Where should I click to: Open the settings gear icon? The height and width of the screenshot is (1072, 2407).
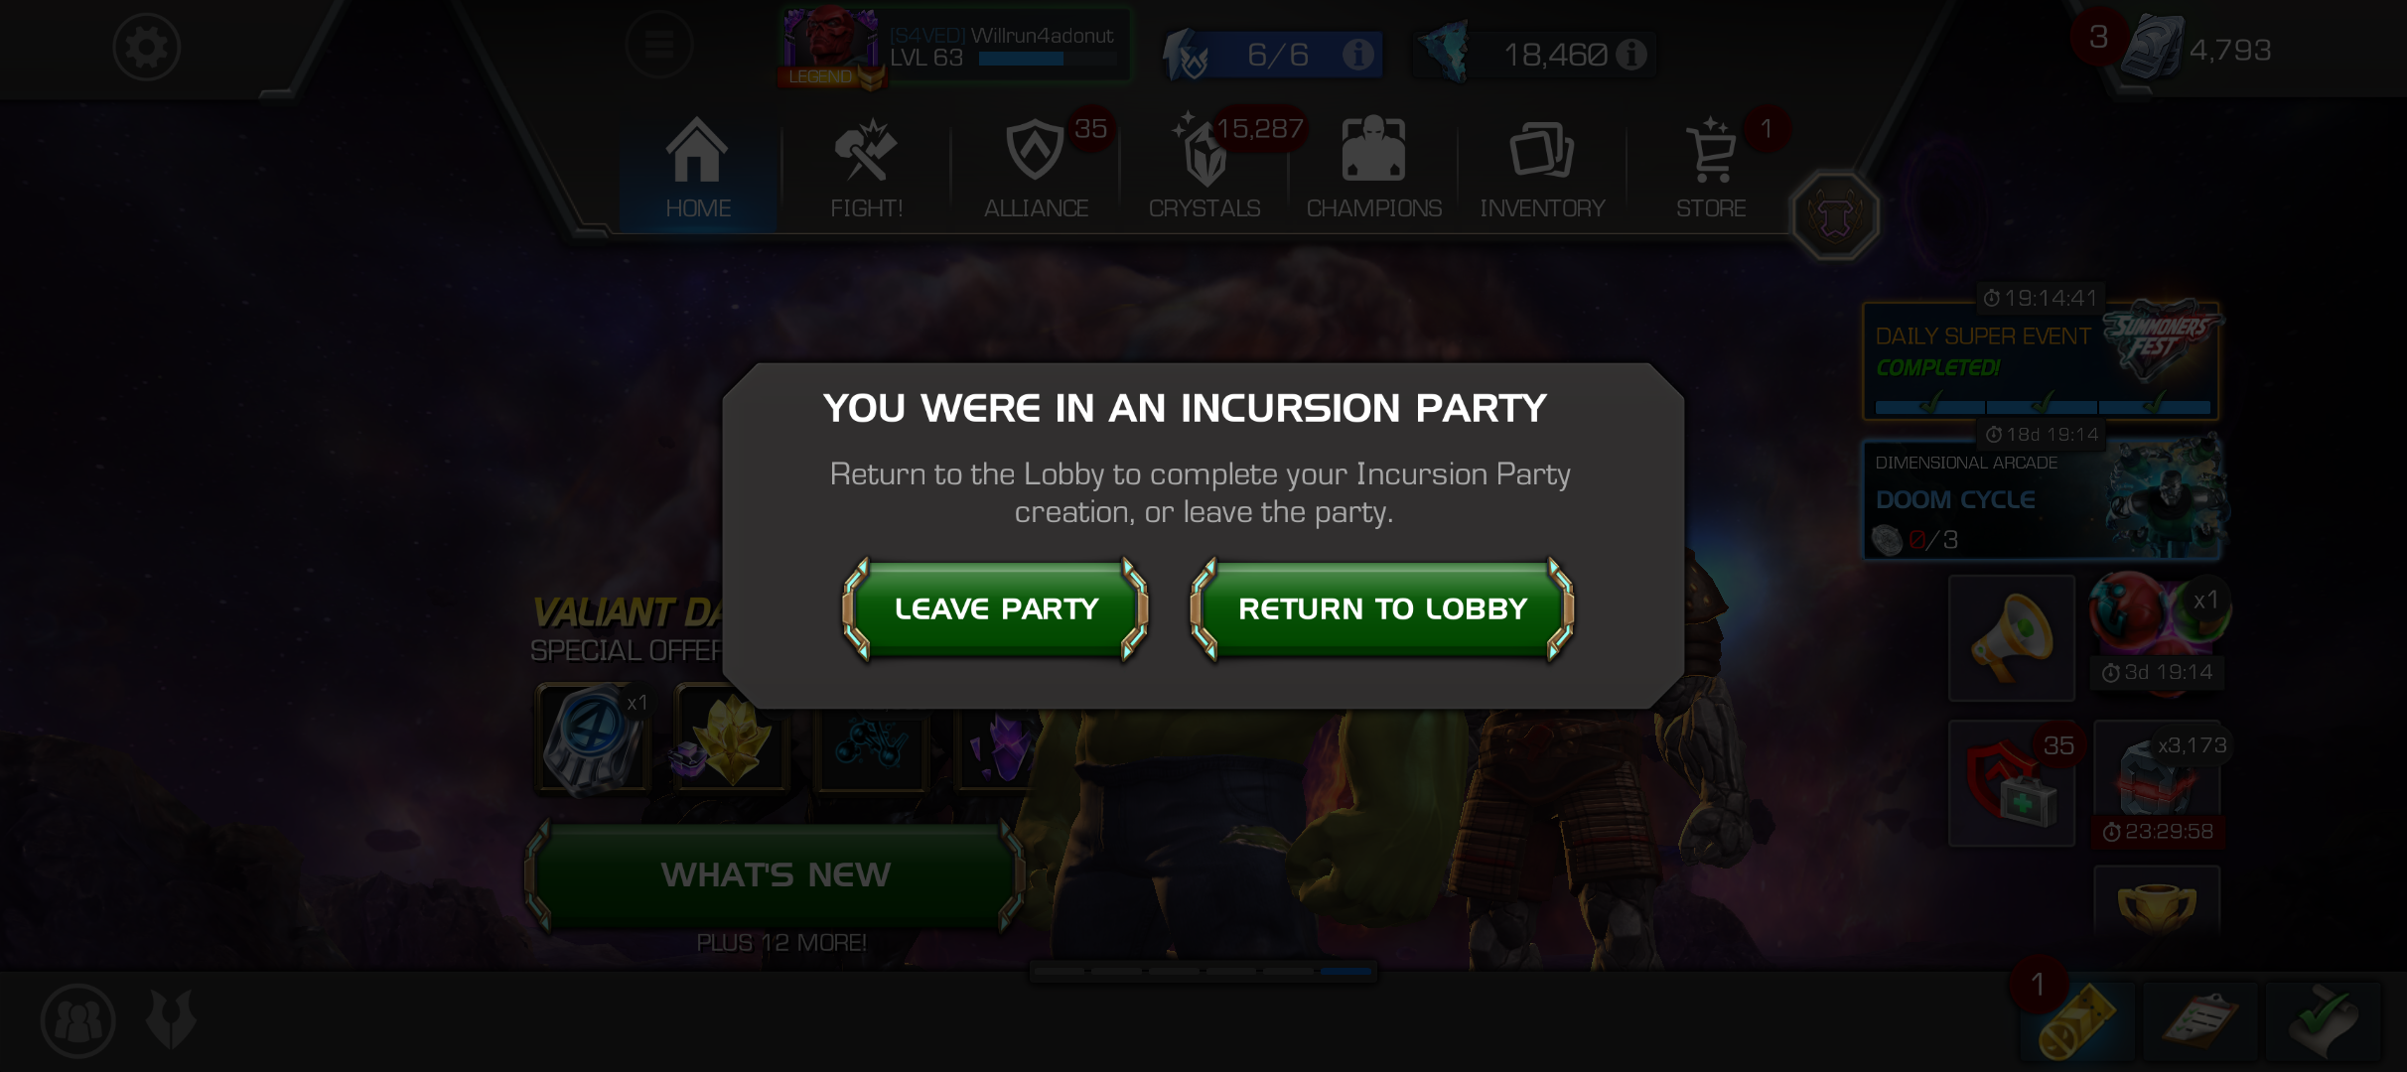click(x=146, y=47)
